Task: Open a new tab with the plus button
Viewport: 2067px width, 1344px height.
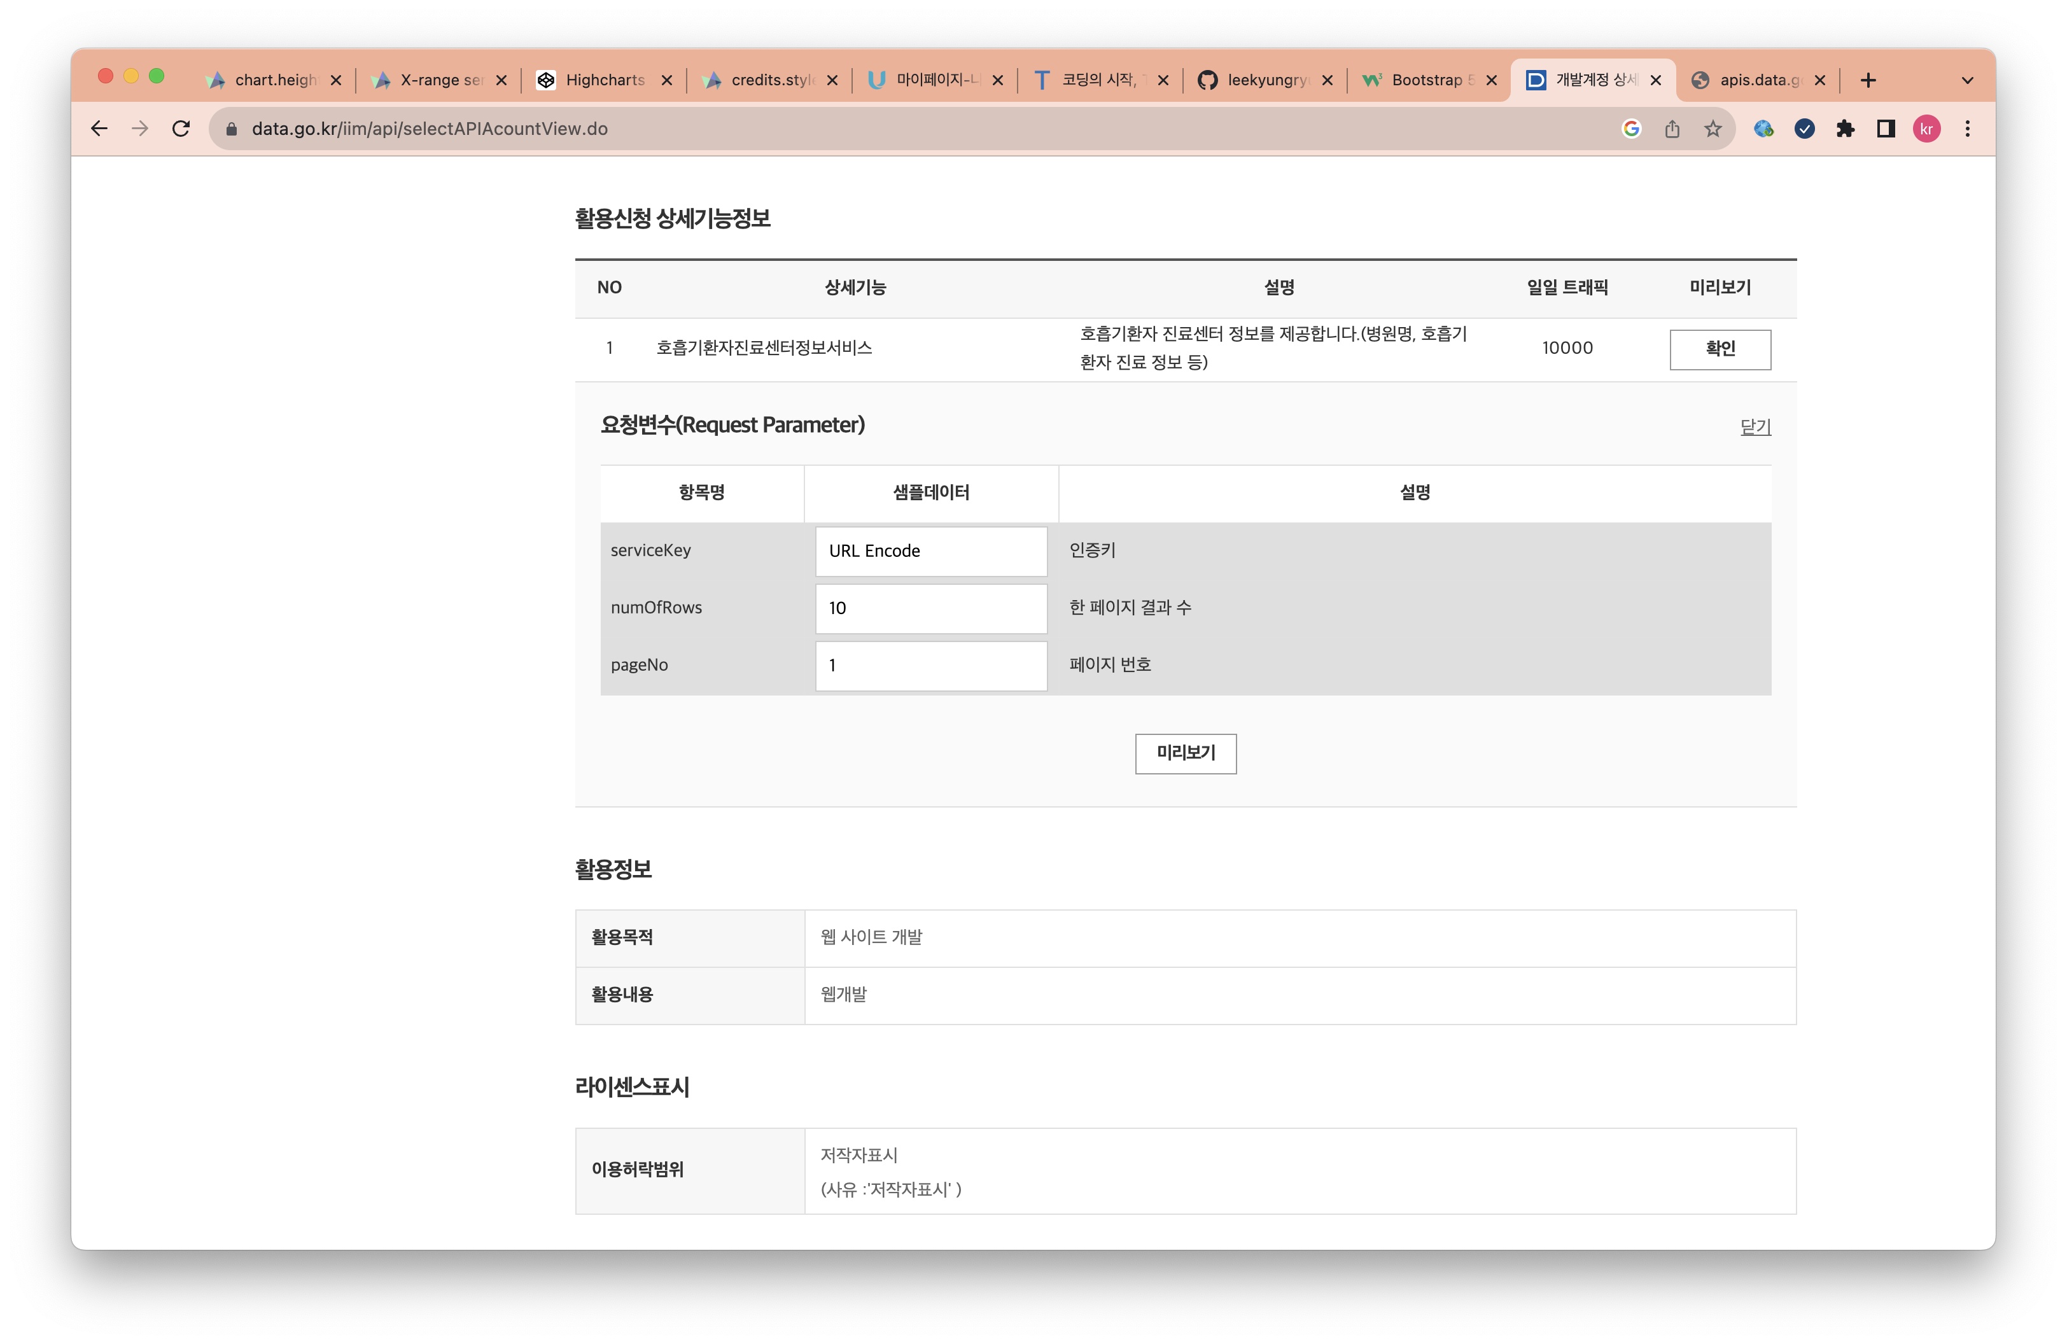Action: (x=1868, y=80)
